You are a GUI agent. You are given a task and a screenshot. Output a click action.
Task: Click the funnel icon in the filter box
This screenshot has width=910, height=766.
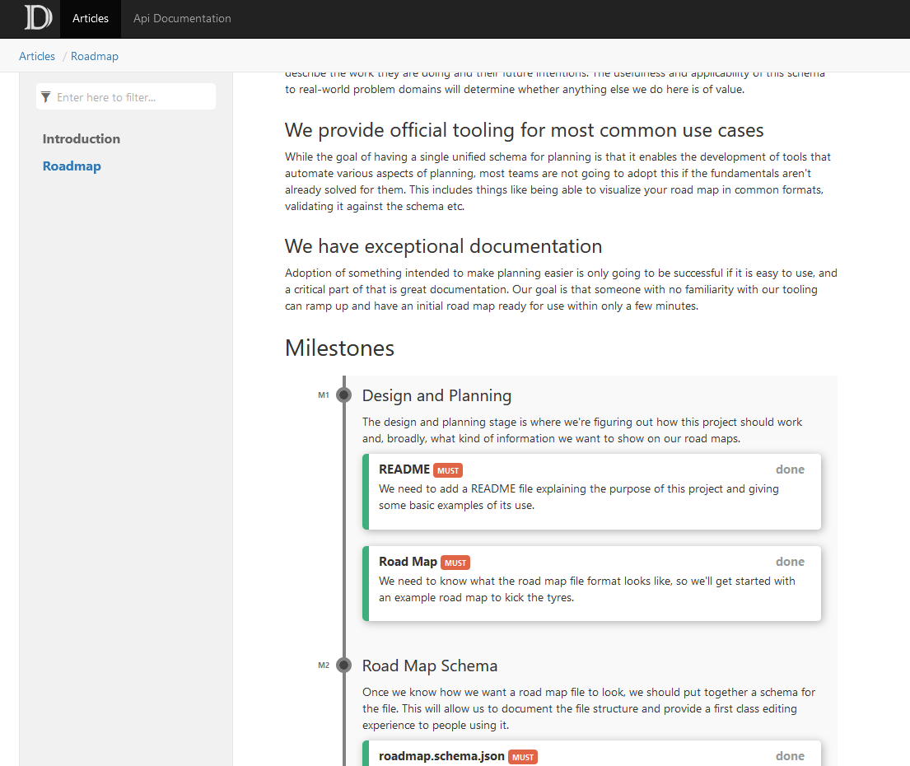45,96
